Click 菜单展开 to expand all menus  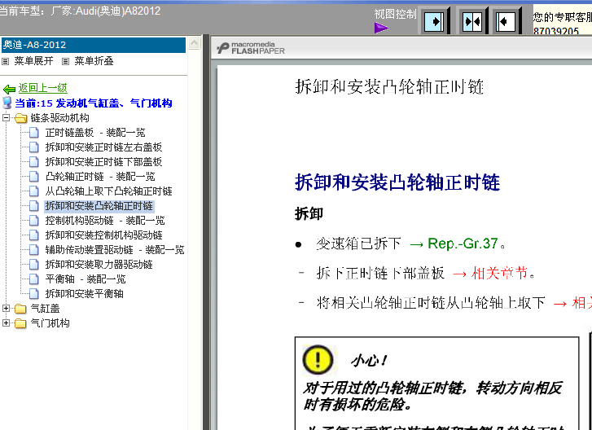34,60
